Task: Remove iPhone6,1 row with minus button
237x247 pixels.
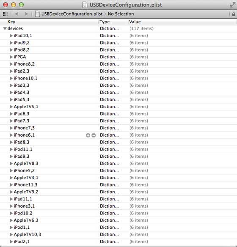Action: tap(94, 135)
